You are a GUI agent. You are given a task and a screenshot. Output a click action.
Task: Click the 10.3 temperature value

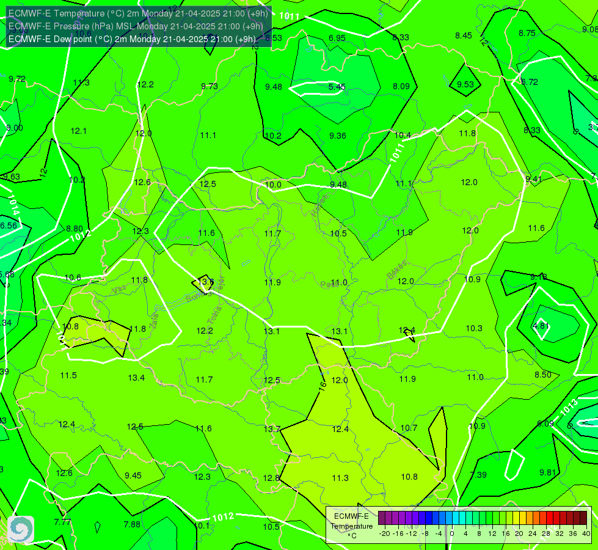[x=474, y=328]
